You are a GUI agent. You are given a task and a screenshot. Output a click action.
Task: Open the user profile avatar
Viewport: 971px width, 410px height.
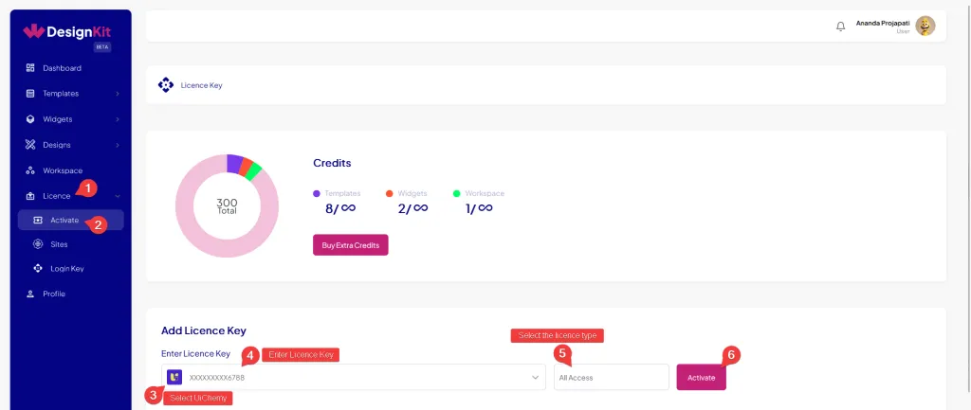point(925,27)
